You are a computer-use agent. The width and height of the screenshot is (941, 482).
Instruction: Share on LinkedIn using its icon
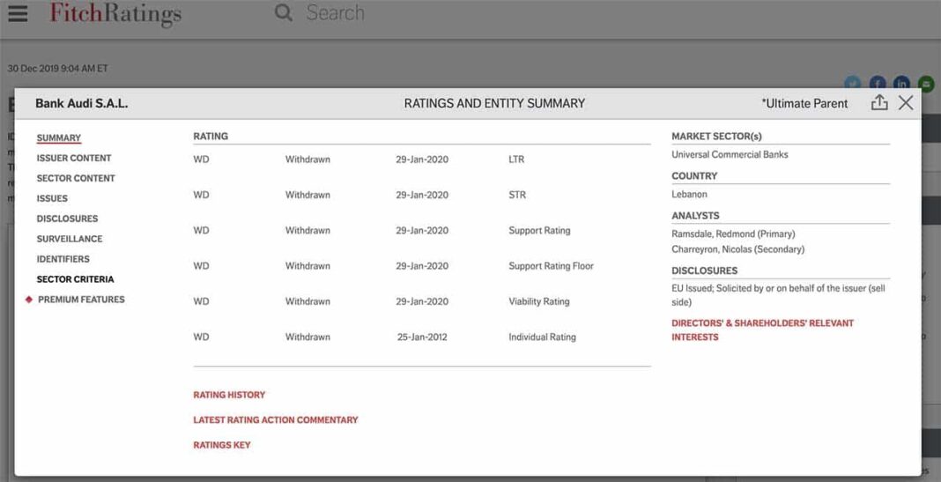902,84
